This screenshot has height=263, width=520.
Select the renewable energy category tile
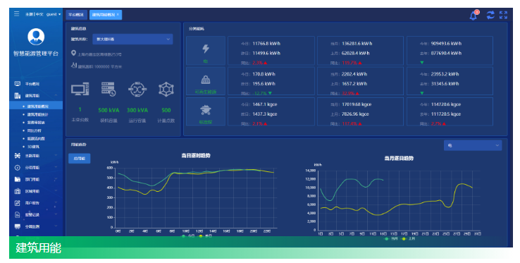pos(206,81)
